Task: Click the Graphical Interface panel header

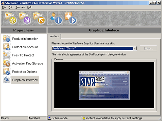Action: click(104, 30)
